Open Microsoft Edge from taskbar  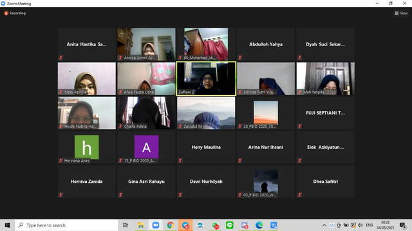259,225
